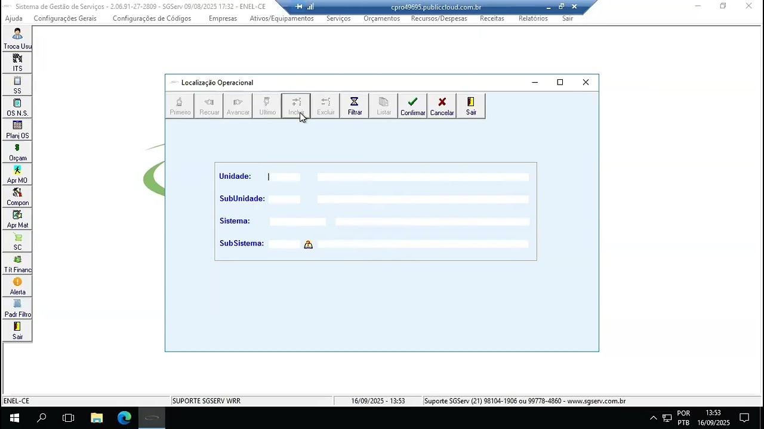Open the Alerta sidebar shortcut
This screenshot has height=429, width=764.
click(17, 286)
